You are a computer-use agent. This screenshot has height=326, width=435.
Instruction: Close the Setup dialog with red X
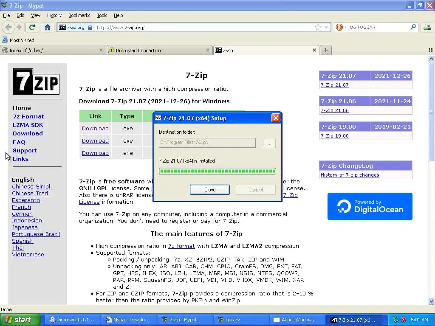click(276, 118)
